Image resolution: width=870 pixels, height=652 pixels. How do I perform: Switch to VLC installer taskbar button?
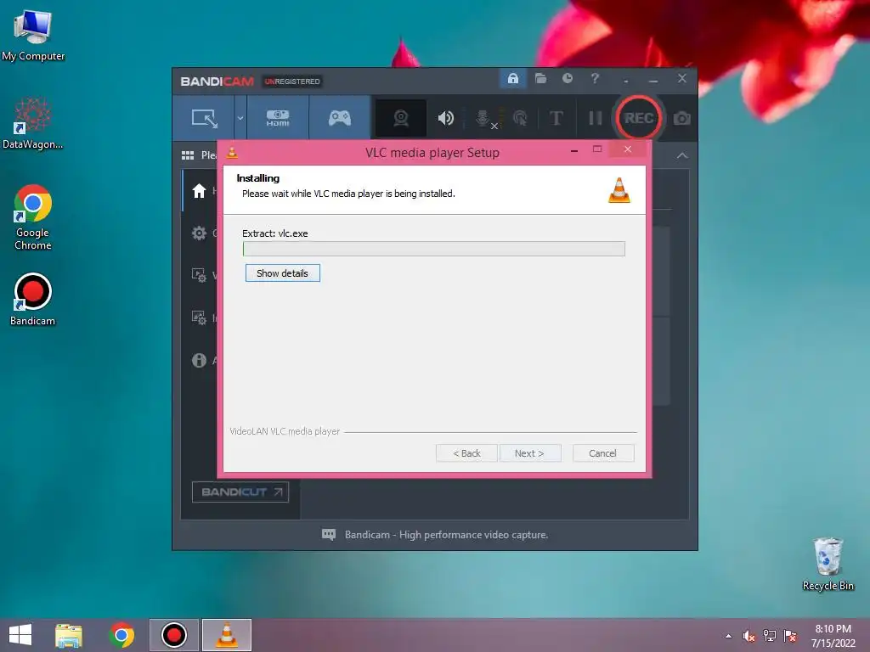[226, 635]
